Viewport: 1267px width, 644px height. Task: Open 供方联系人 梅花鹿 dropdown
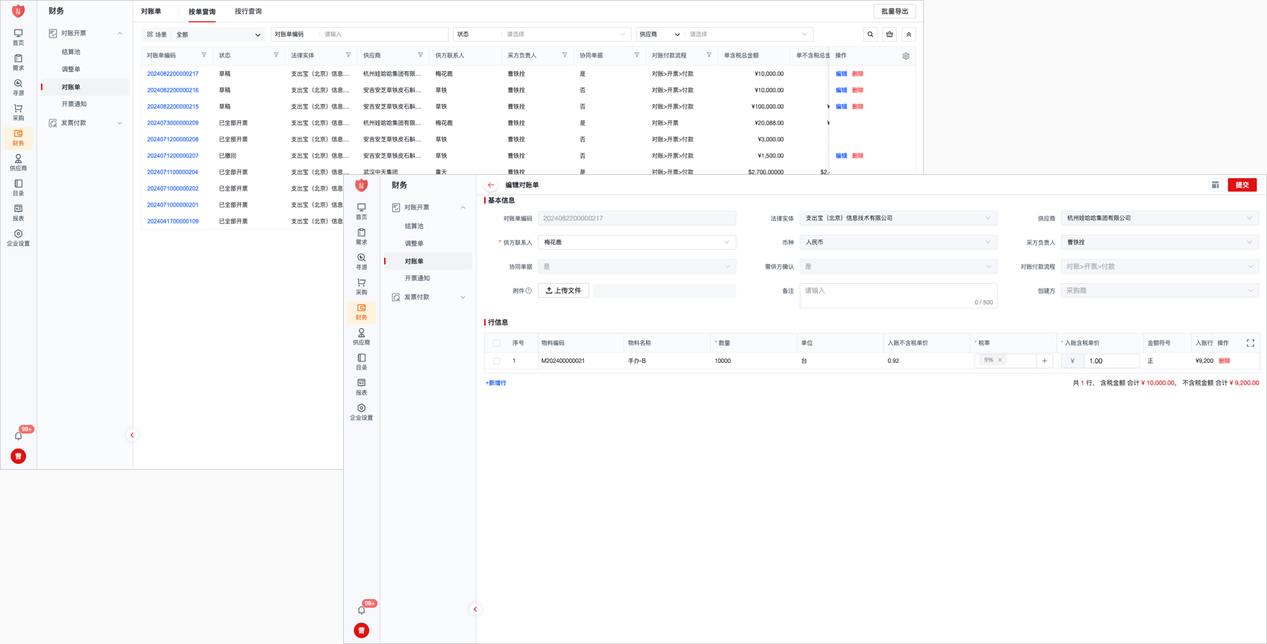click(637, 243)
